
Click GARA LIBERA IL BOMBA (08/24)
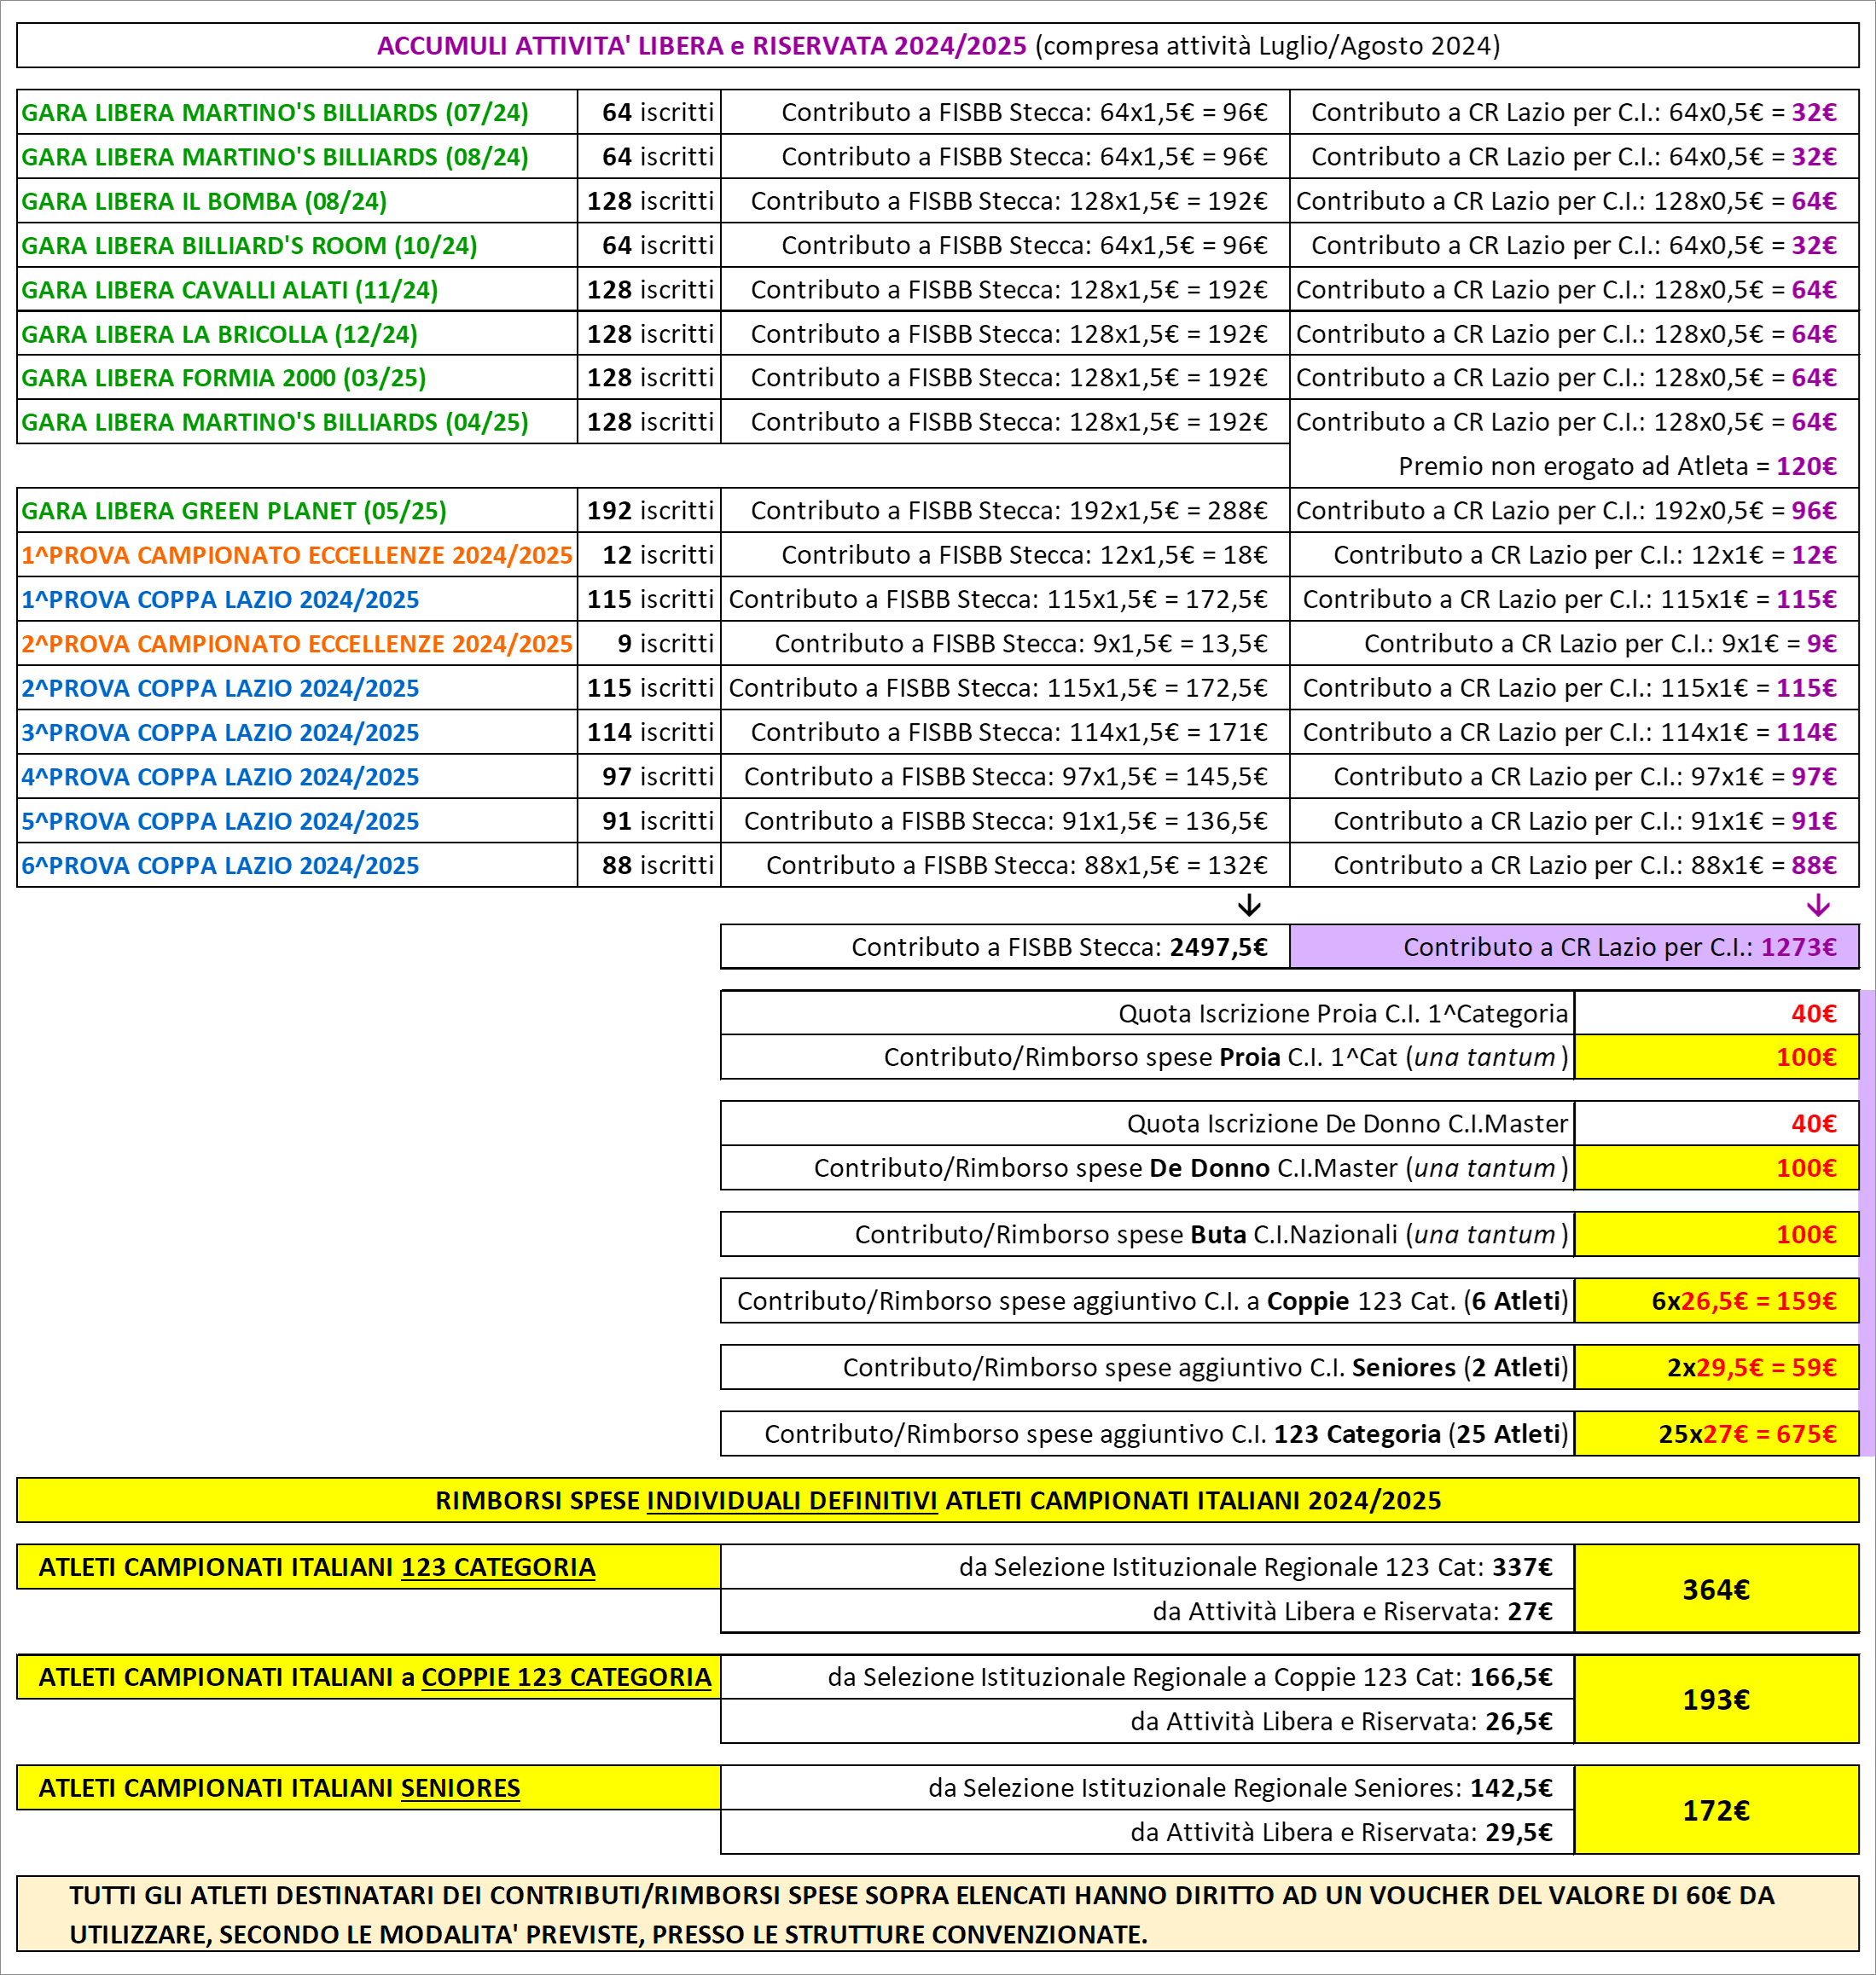(x=204, y=201)
